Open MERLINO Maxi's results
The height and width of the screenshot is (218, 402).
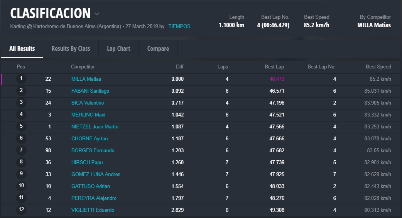[88, 115]
